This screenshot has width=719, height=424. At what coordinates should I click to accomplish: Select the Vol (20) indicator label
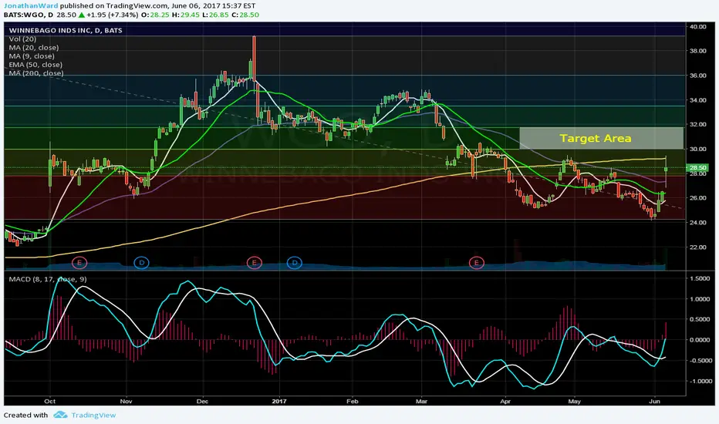(x=22, y=39)
